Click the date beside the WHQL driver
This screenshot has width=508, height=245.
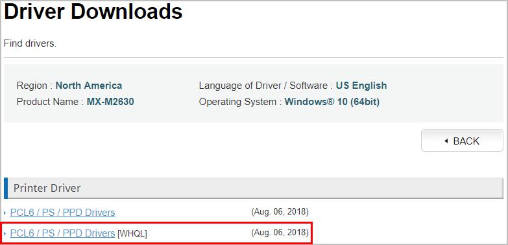(280, 233)
